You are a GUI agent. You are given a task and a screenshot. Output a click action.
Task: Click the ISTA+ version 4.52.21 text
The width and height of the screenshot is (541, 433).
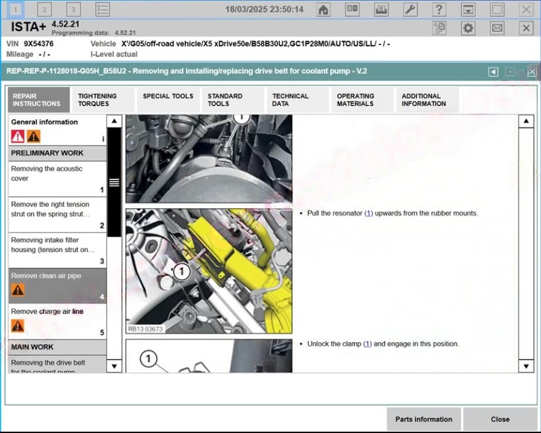[x=65, y=24]
